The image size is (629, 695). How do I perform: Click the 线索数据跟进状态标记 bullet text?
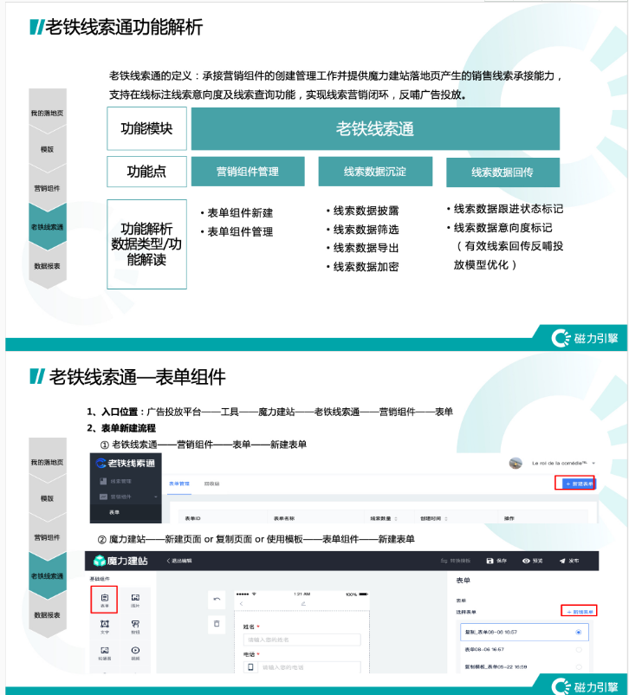[509, 209]
